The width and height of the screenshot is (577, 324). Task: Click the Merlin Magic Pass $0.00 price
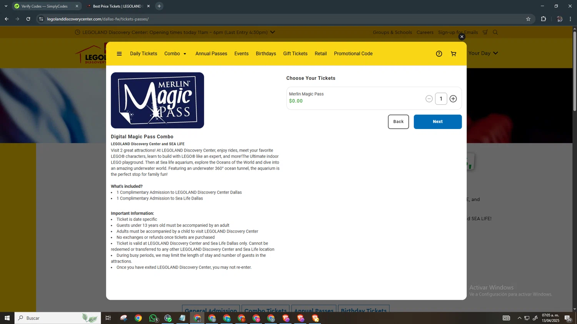tap(296, 101)
